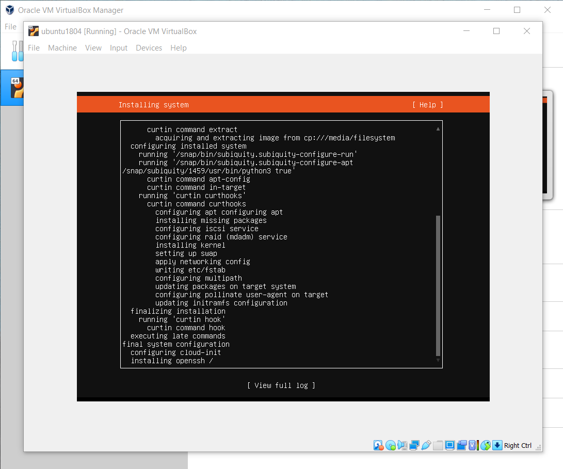Select the Tools icon in VirtualBox Manager
Image resolution: width=563 pixels, height=469 pixels.
click(x=18, y=51)
